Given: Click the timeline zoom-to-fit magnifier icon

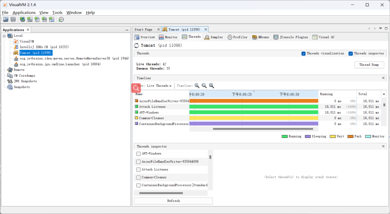Looking at the screenshot, I should pos(211,86).
